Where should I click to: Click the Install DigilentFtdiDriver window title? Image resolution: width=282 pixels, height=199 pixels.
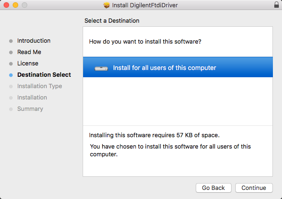click(x=145, y=5)
